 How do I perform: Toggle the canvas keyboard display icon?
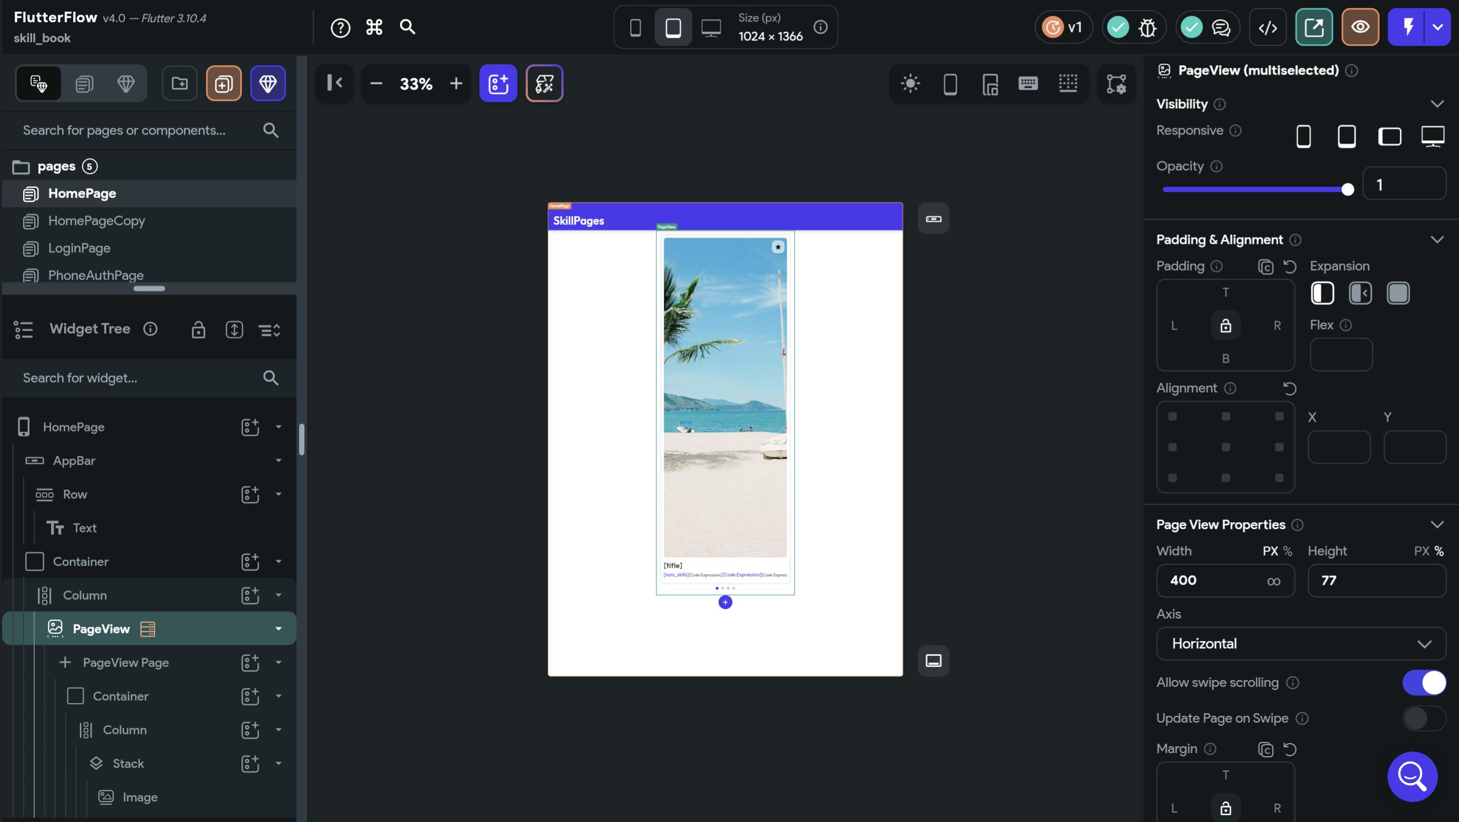coord(1028,84)
